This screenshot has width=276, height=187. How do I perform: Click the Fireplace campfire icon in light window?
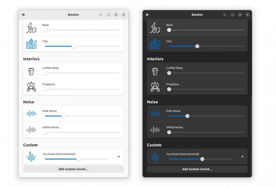pyautogui.click(x=31, y=87)
